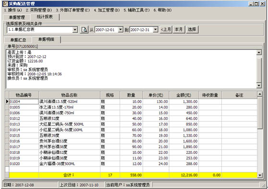This screenshot has height=189, width=268.
Task: Select item code cell 01004
Action: tap(24, 101)
